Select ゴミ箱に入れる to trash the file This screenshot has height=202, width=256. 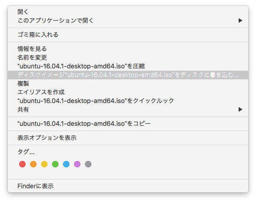coord(128,35)
